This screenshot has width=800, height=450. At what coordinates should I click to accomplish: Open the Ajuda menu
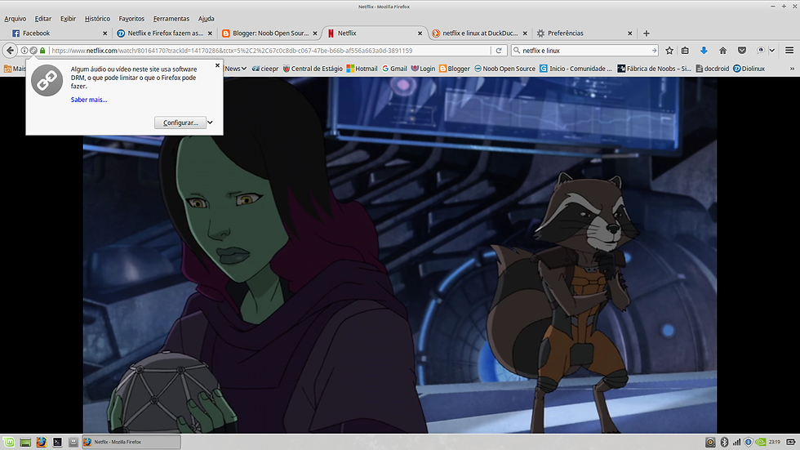[x=206, y=19]
